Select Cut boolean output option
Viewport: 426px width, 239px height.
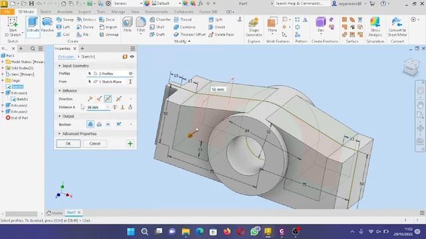tap(99, 124)
